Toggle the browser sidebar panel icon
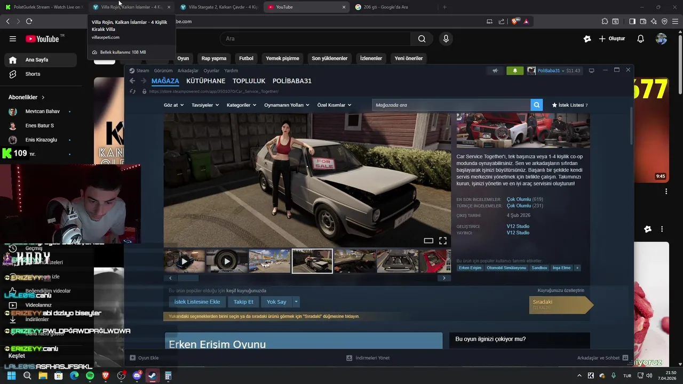This screenshot has width=683, height=384. pyautogui.click(x=632, y=21)
